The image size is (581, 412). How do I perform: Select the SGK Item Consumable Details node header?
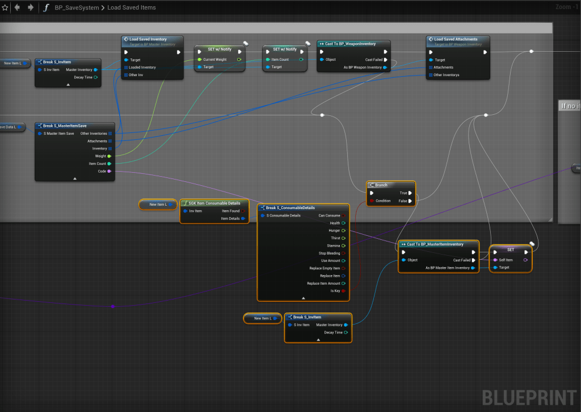214,203
